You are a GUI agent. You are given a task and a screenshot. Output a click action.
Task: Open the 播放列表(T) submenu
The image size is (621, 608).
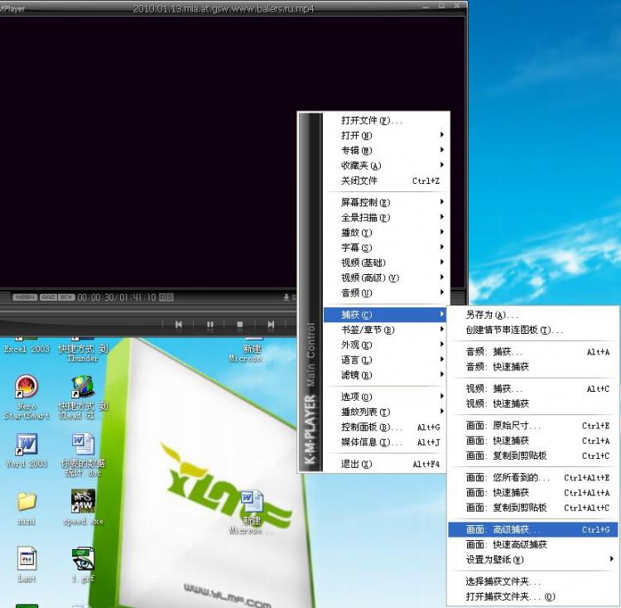(385, 412)
